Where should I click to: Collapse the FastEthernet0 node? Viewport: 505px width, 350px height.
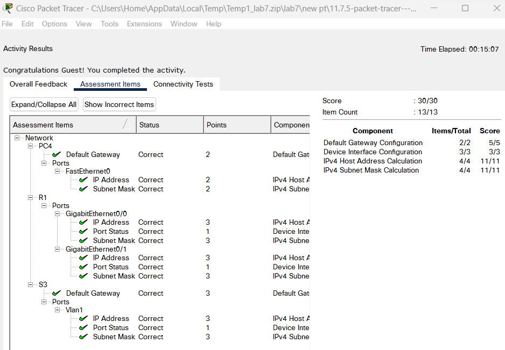click(x=57, y=171)
